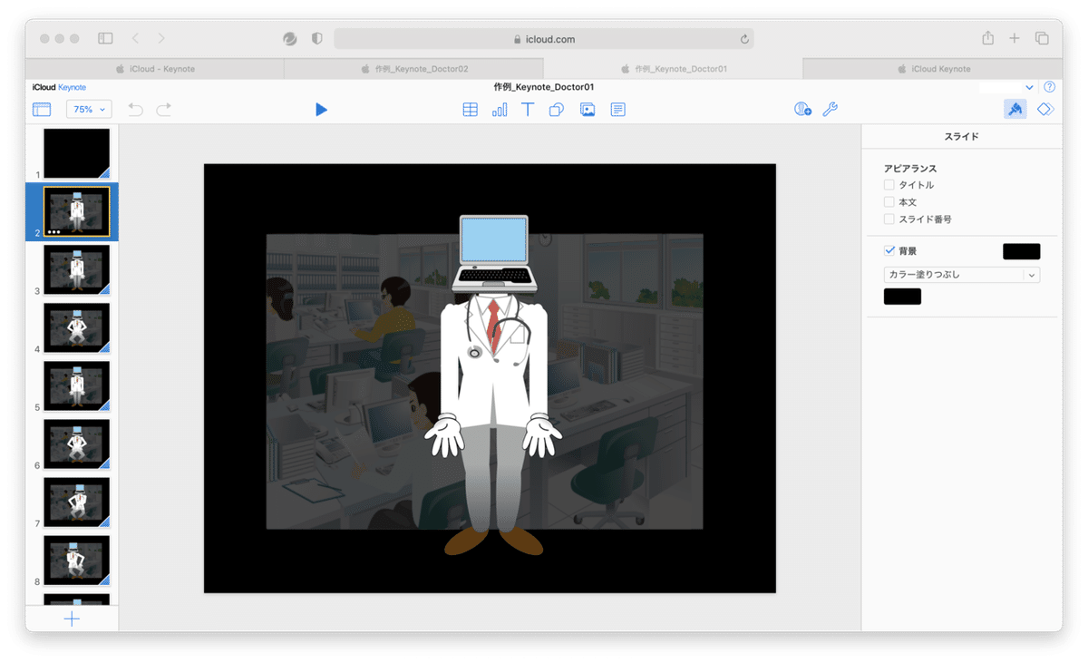Select slide 8 thumbnail
1088x663 pixels.
(x=76, y=561)
